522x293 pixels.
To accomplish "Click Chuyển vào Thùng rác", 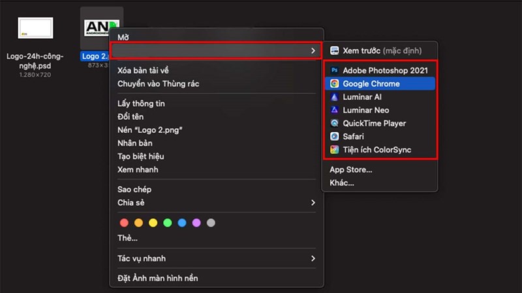I will coord(159,83).
